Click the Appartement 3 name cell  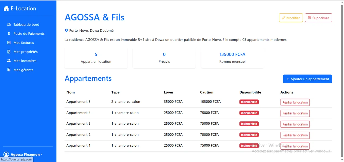click(78, 124)
